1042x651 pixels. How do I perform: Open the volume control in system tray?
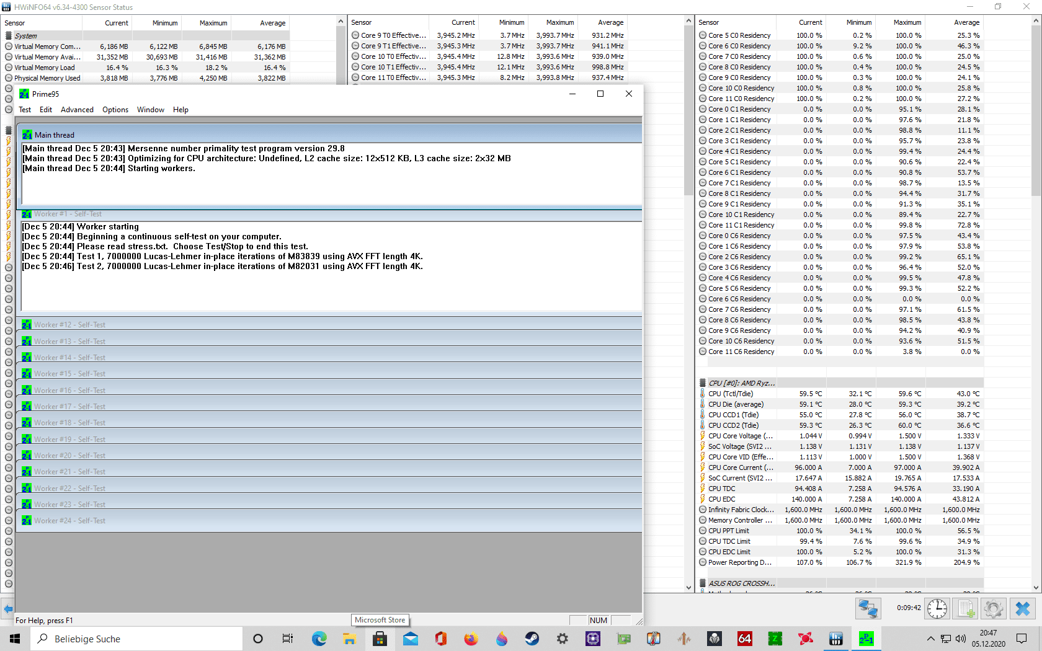tap(960, 639)
